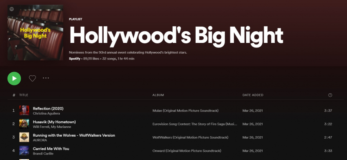This screenshot has height=160, width=347.
Task: Click the playlist description text about nominees
Action: [x=128, y=52]
